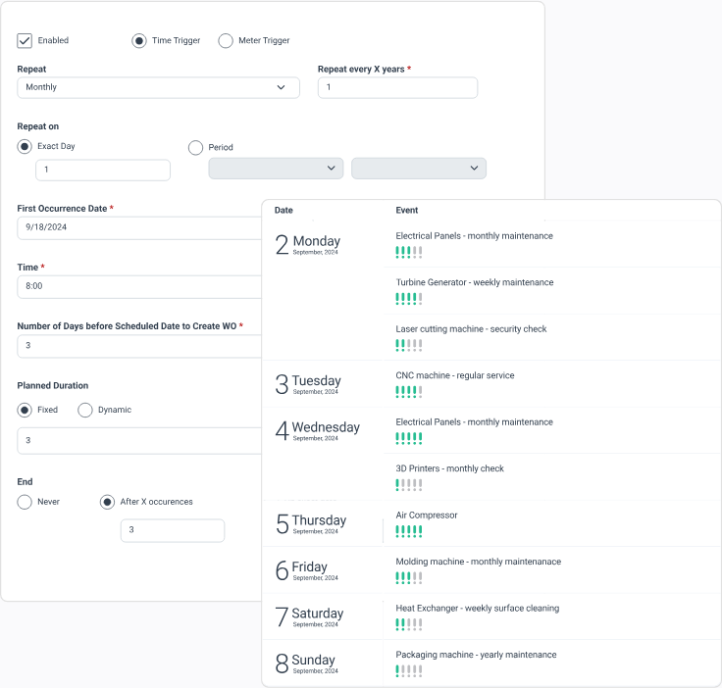The image size is (722, 688).
Task: Click the Repeat every X years field
Action: tap(397, 87)
